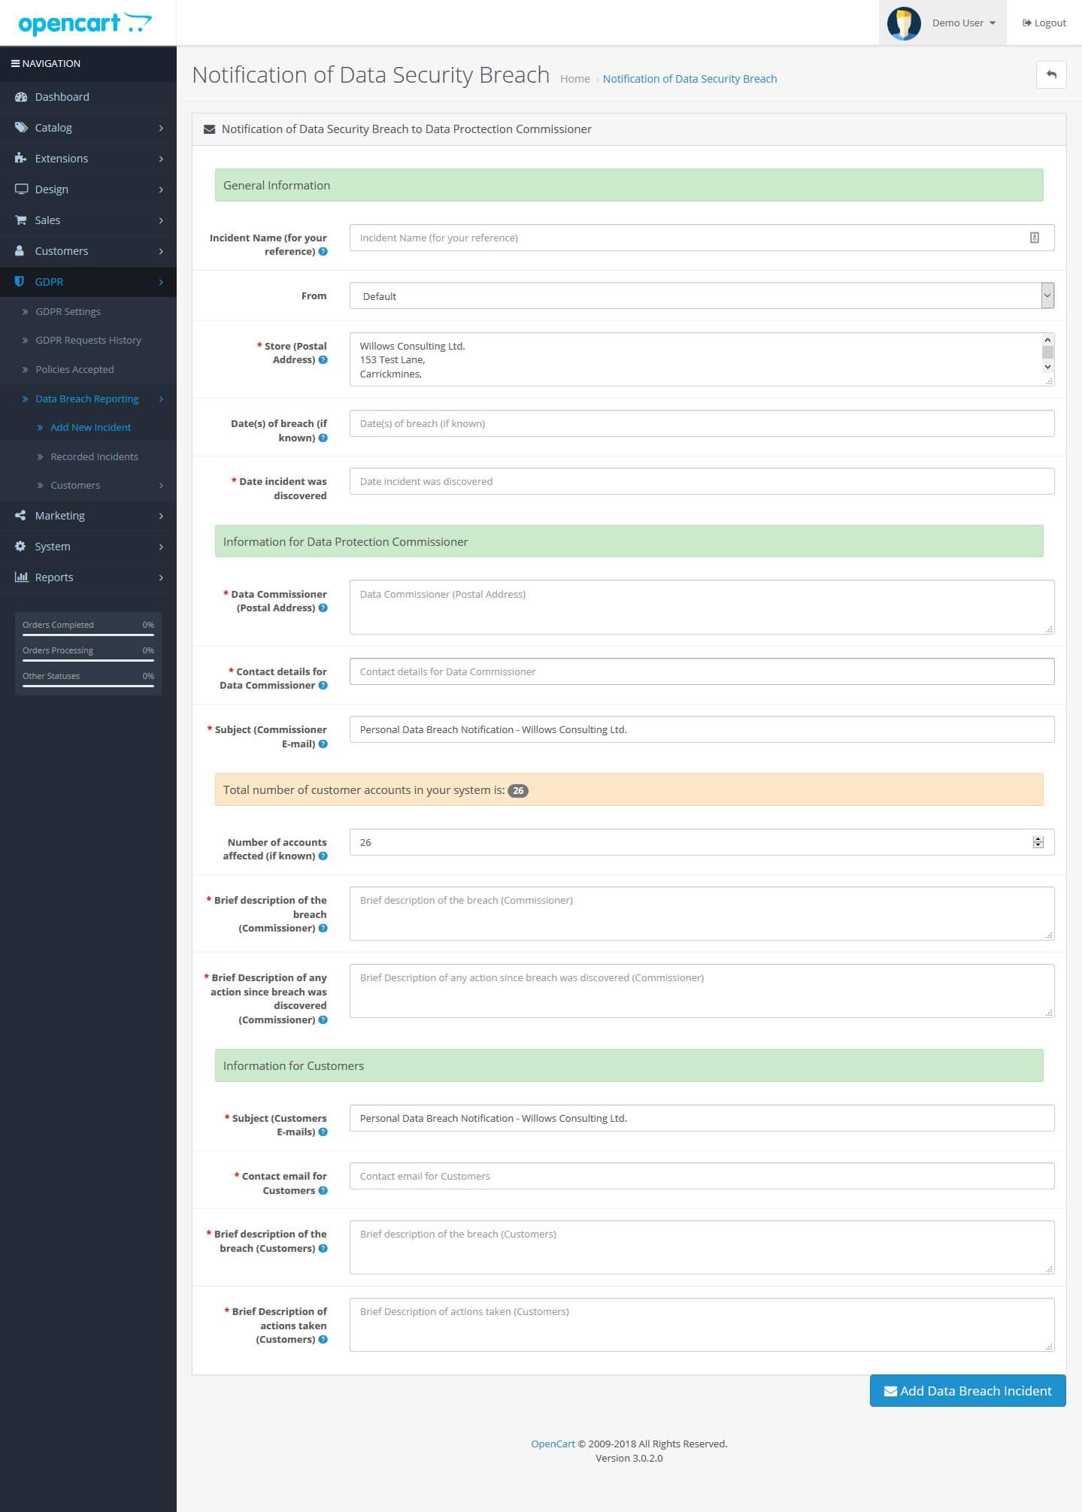
Task: Click help icon beside Contact details for Data Commissioner
Action: tap(323, 686)
